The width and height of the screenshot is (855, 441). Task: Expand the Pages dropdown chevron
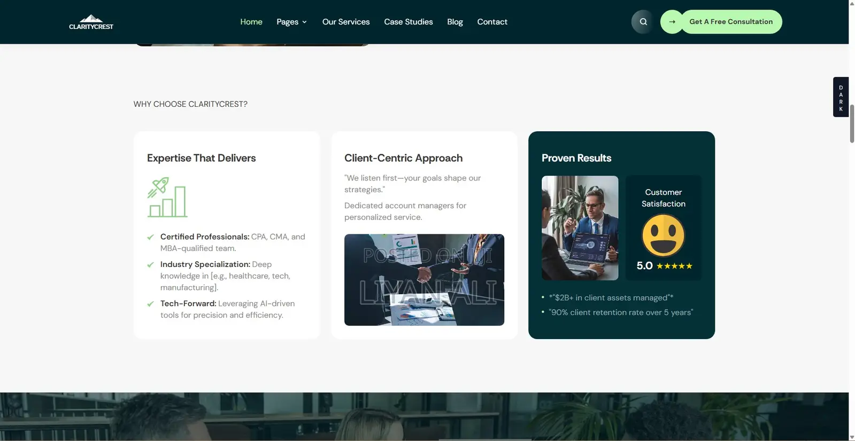coord(304,22)
